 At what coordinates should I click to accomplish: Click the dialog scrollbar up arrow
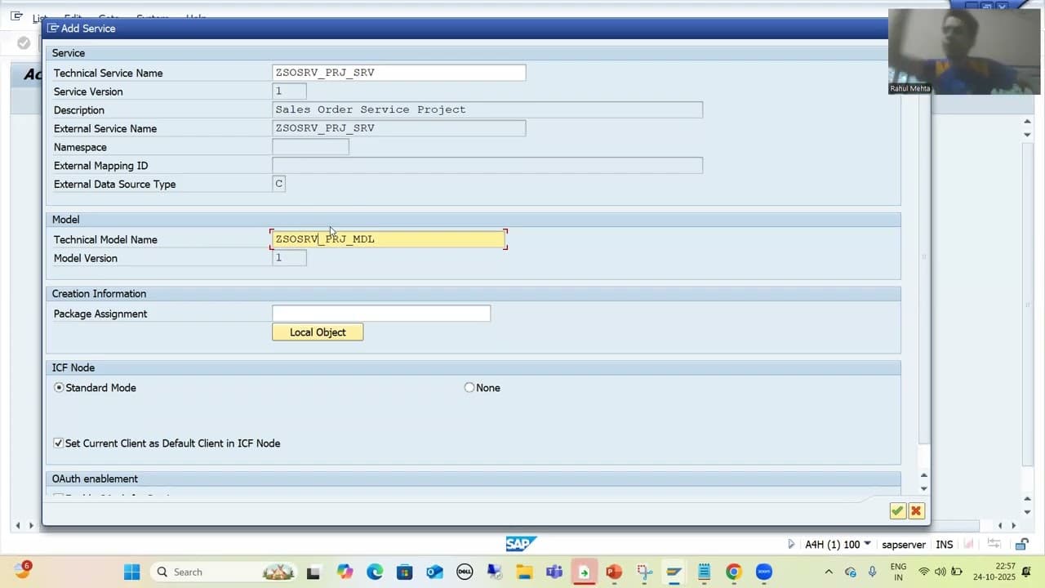coord(924,475)
